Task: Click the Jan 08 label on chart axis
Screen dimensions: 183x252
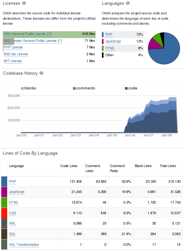Action: tap(166, 135)
